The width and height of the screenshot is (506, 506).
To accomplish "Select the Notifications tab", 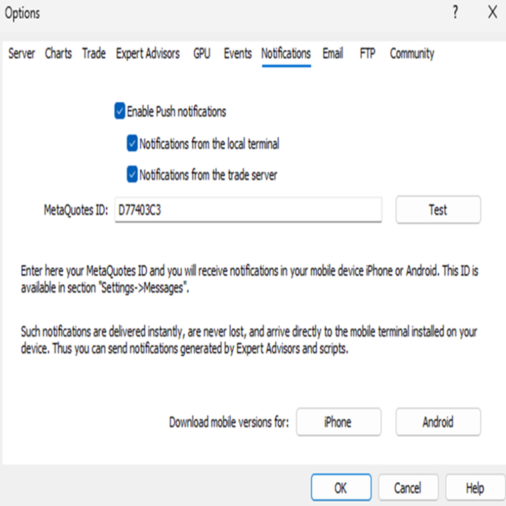I will 286,54.
